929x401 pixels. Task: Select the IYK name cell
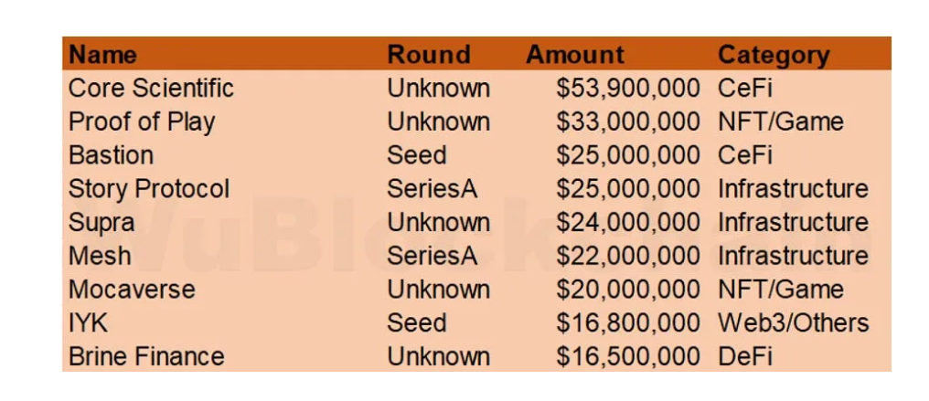pyautogui.click(x=88, y=323)
